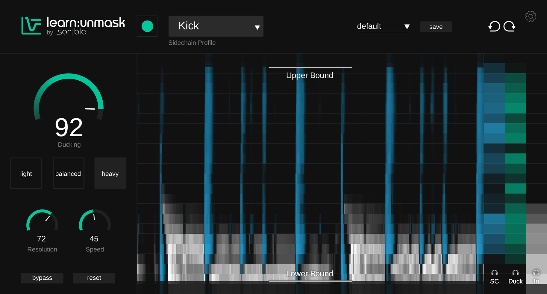
Task: Click the Lower Bound handle line
Action: coord(310,281)
